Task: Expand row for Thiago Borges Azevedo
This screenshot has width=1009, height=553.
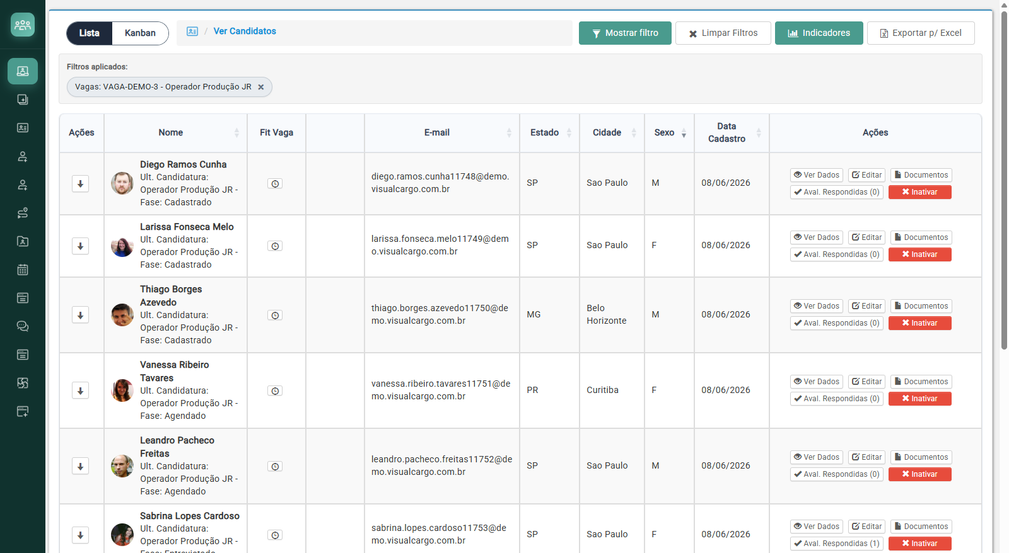Action: coord(80,315)
